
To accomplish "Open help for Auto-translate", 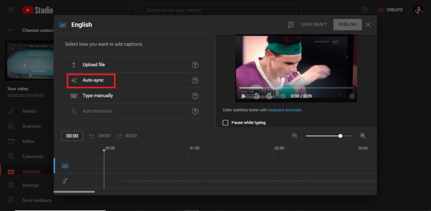I will [x=195, y=111].
